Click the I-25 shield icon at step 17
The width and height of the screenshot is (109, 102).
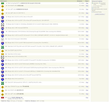[2, 61]
